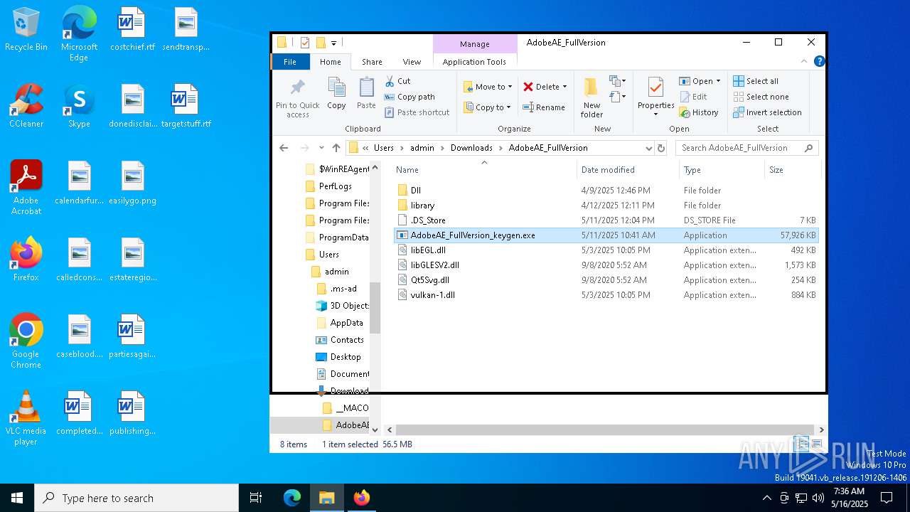This screenshot has width=910, height=512.
Task: Click the Copy ribbon icon
Action: [336, 94]
